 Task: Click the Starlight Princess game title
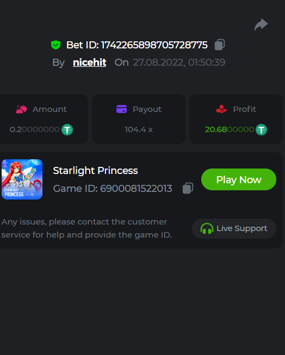click(95, 171)
